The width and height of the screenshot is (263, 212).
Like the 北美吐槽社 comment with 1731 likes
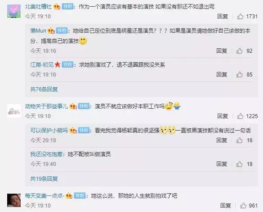240,17
